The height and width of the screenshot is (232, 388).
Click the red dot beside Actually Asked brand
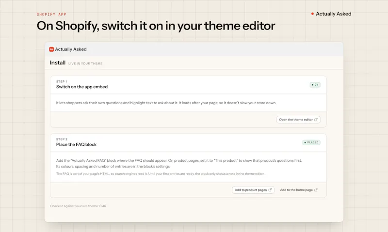click(x=312, y=14)
